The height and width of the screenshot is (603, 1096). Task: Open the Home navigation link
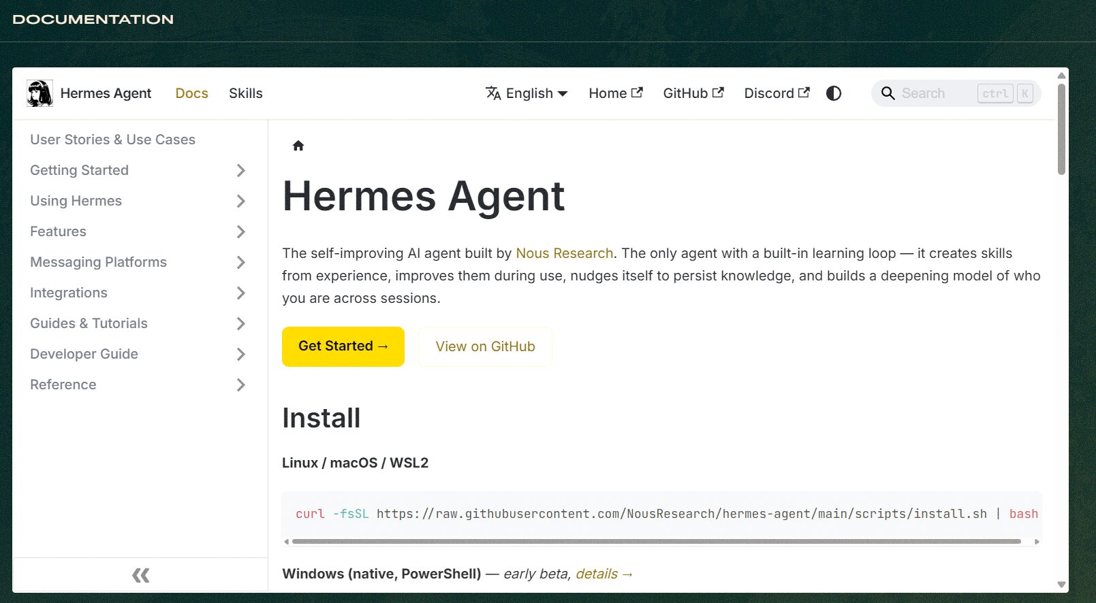[x=616, y=93]
